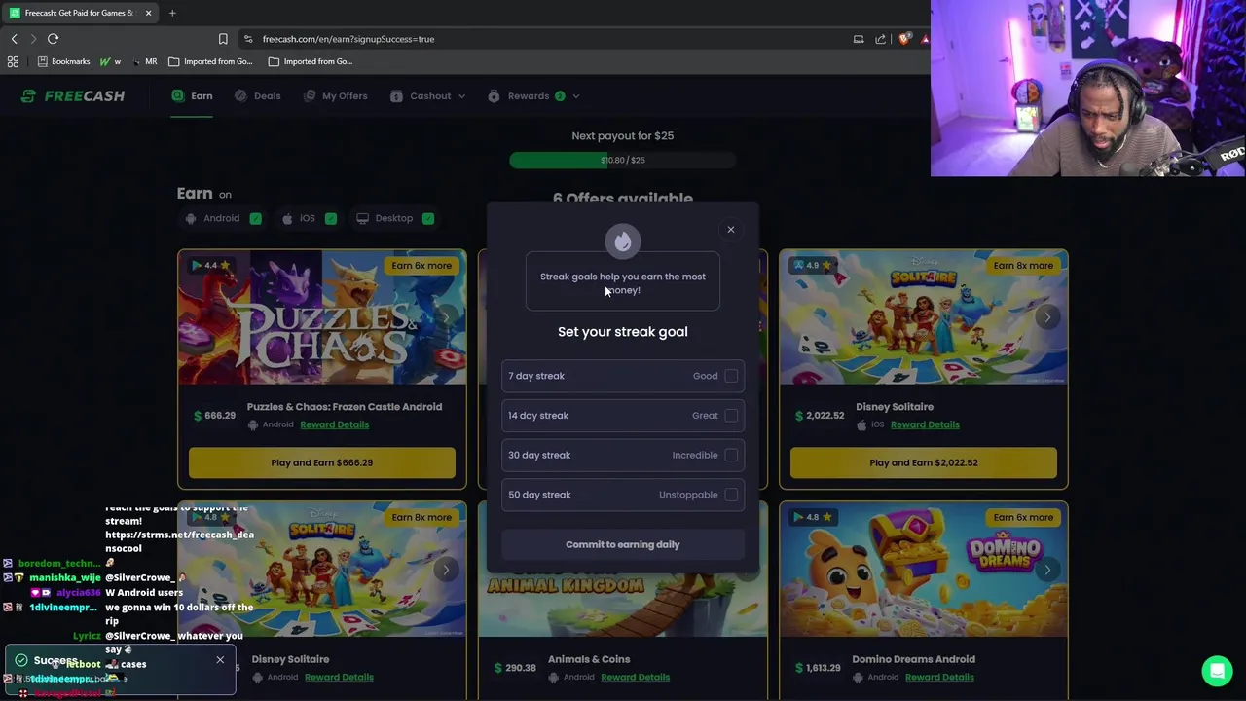Open Reward Details for Animals & Coins
The height and width of the screenshot is (701, 1246).
635,677
